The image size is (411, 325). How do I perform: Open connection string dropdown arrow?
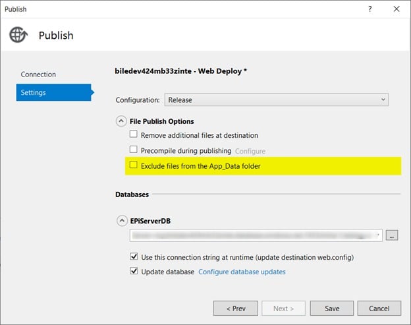coord(379,235)
